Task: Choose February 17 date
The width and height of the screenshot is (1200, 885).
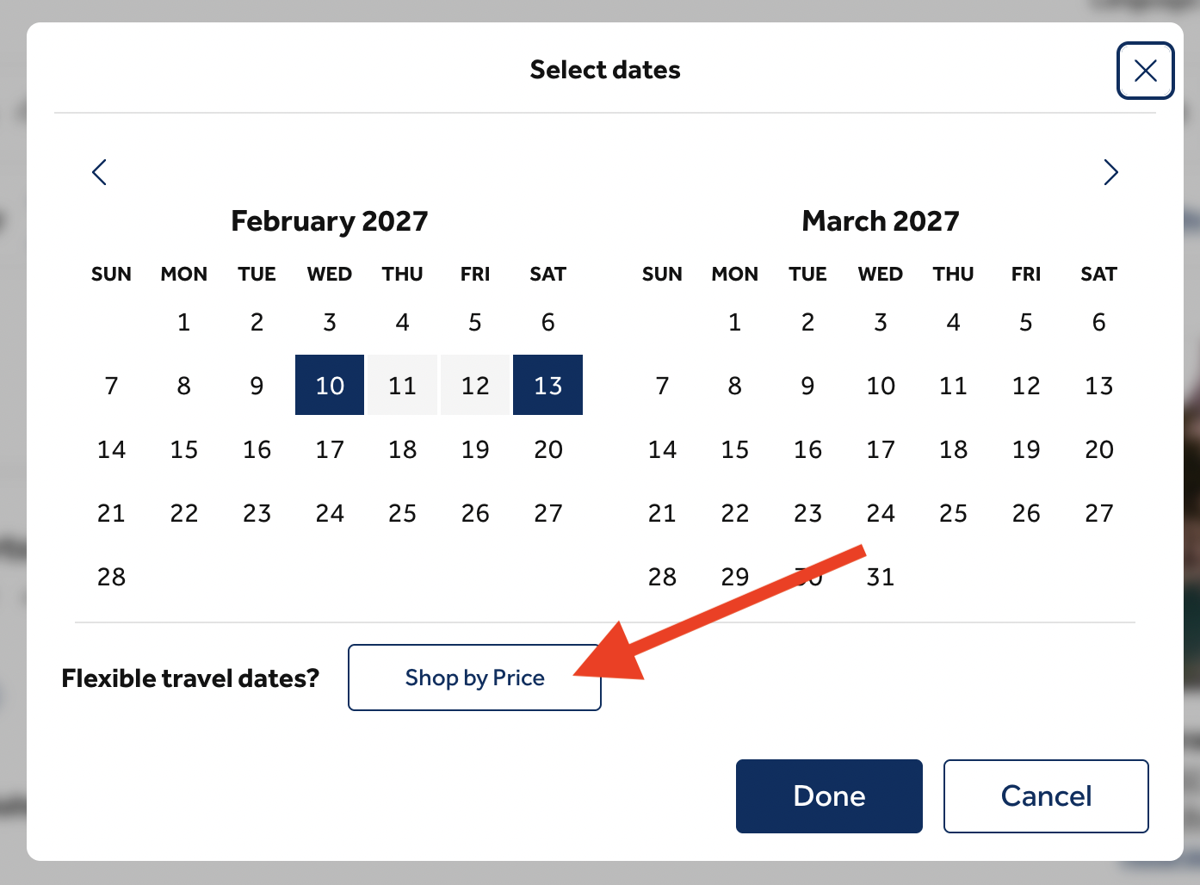Action: click(330, 449)
